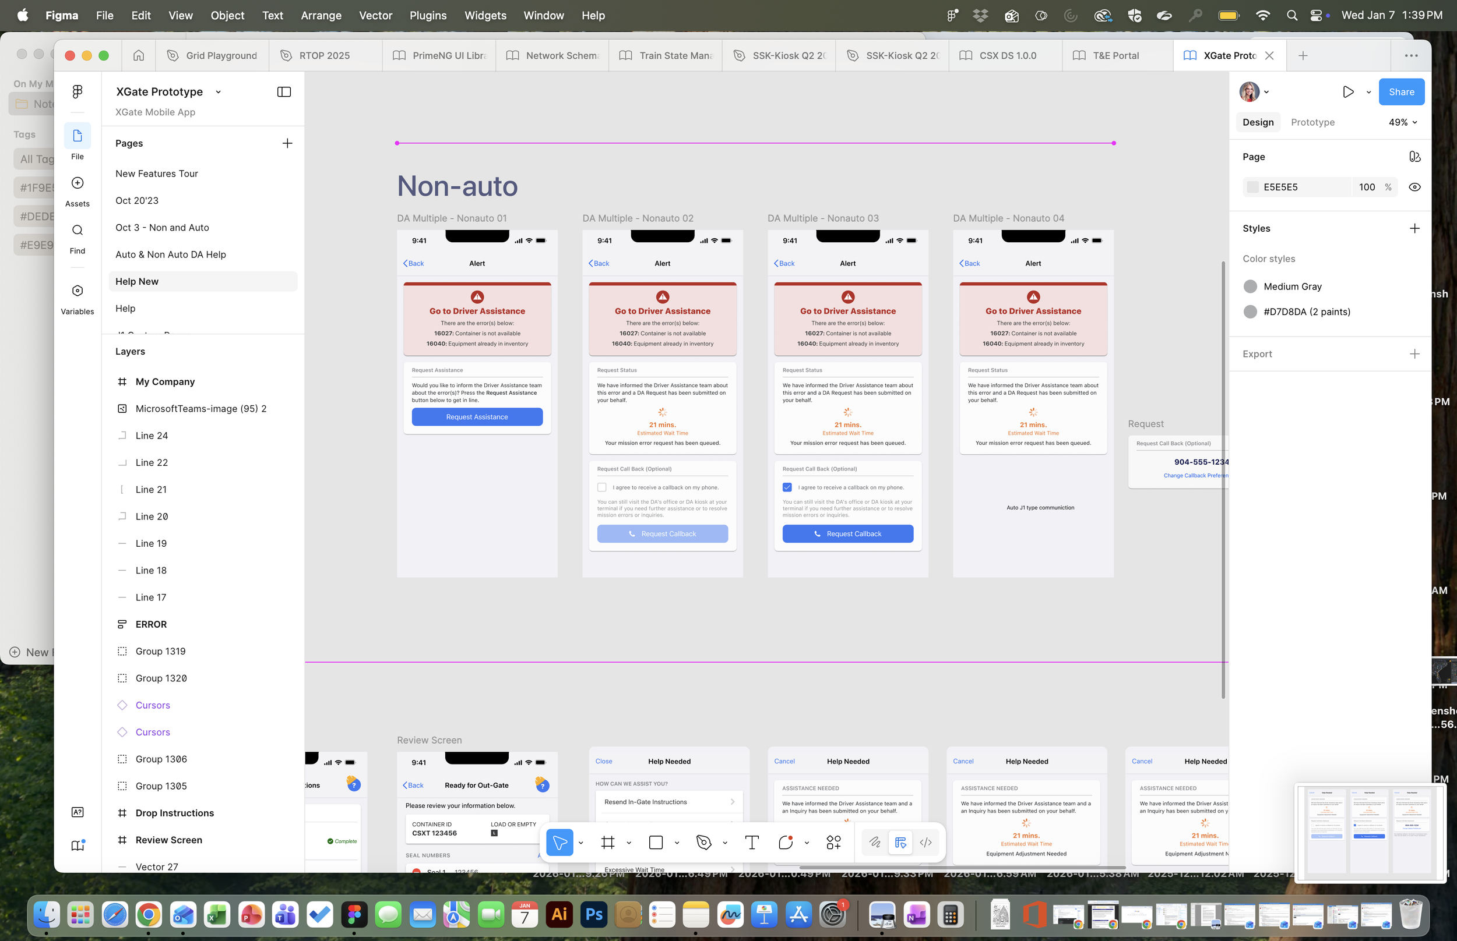Select the Medium Gray color style
Viewport: 1457px width, 941px height.
pos(1292,286)
